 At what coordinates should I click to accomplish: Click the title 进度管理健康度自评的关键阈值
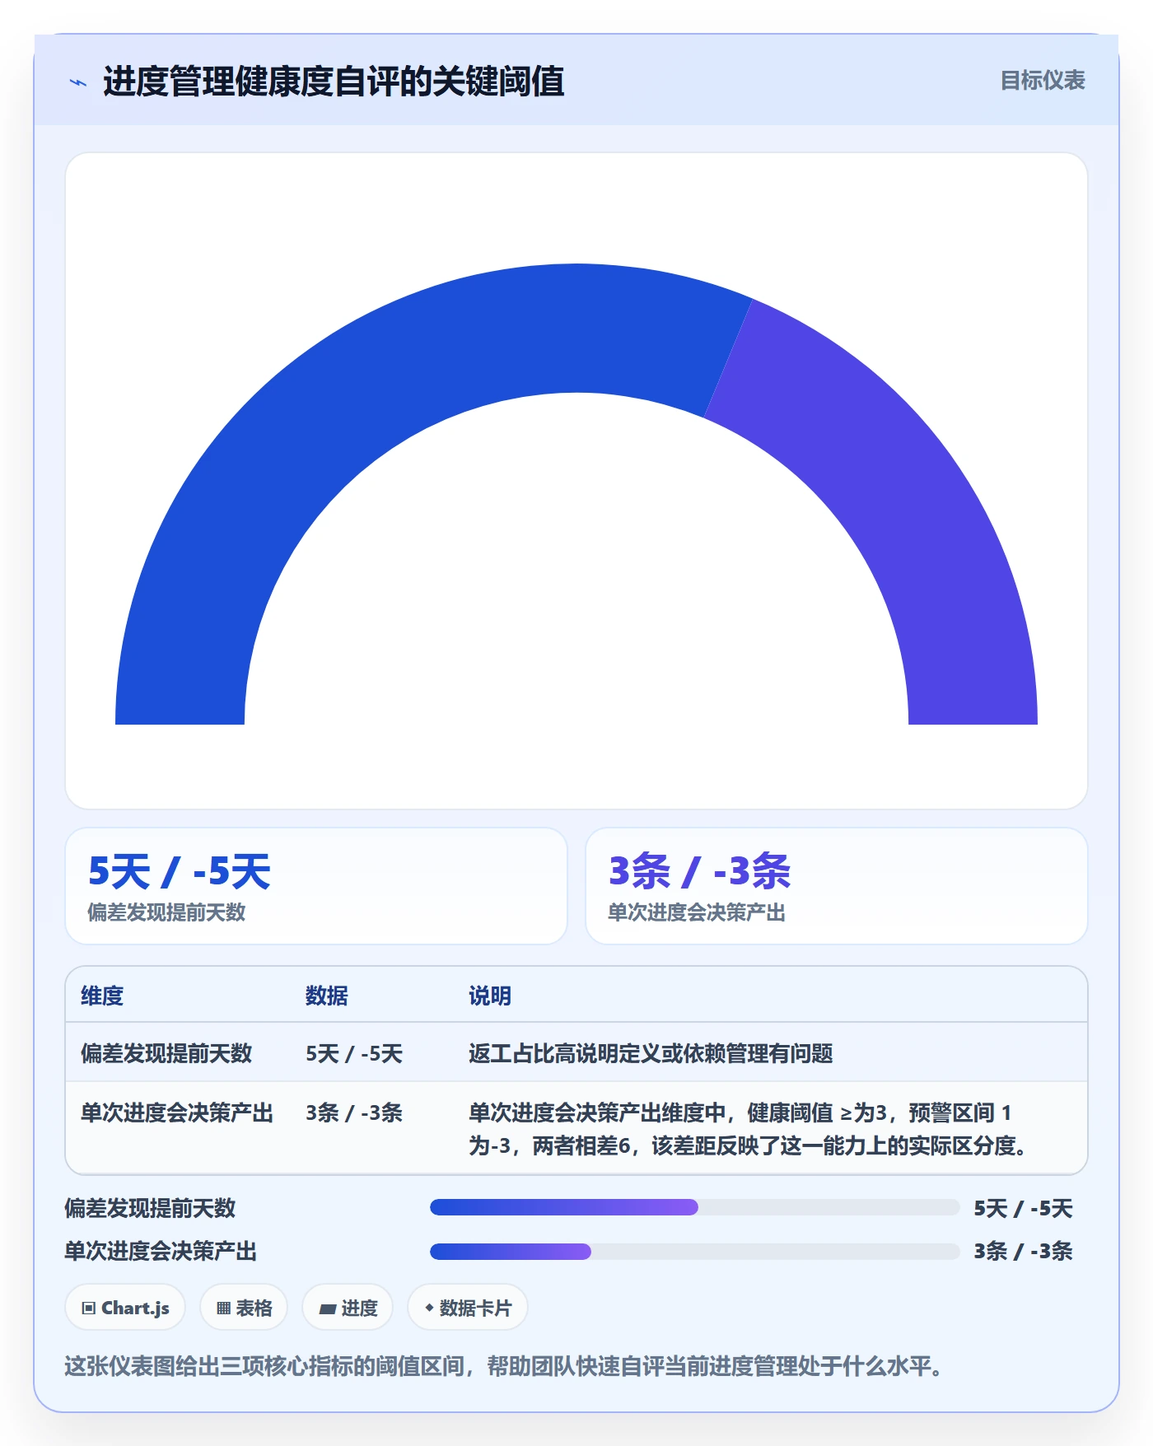click(x=334, y=82)
